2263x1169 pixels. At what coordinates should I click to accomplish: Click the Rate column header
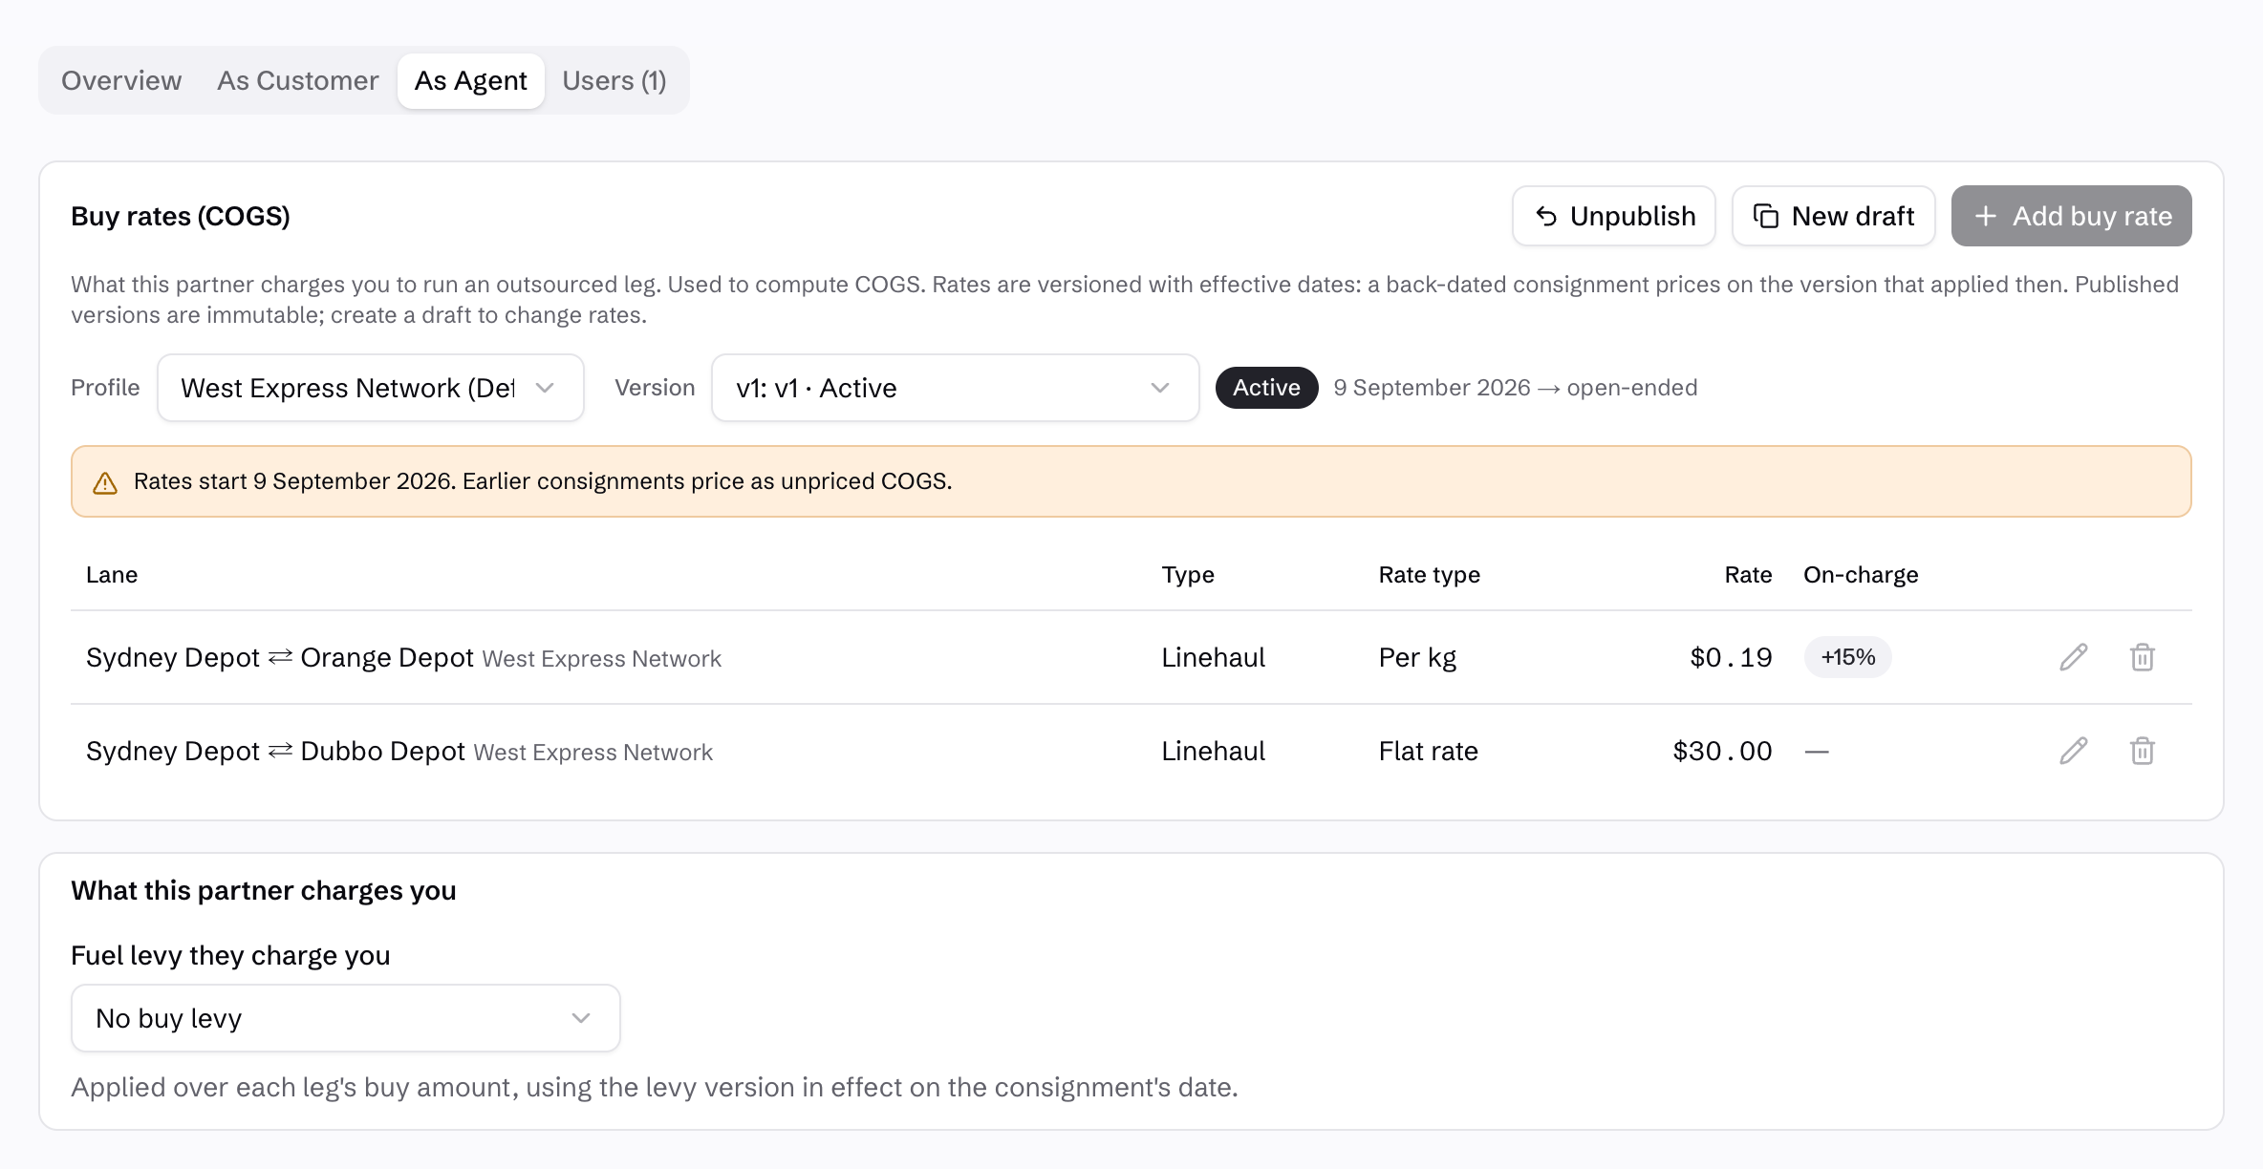(x=1748, y=575)
